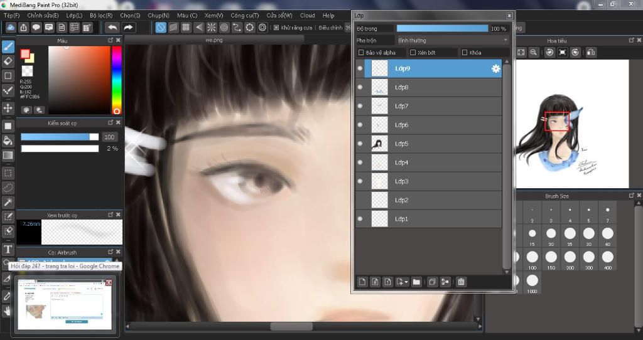
Task: Open Pha trộn blend mode dropdown
Action: coord(453,40)
